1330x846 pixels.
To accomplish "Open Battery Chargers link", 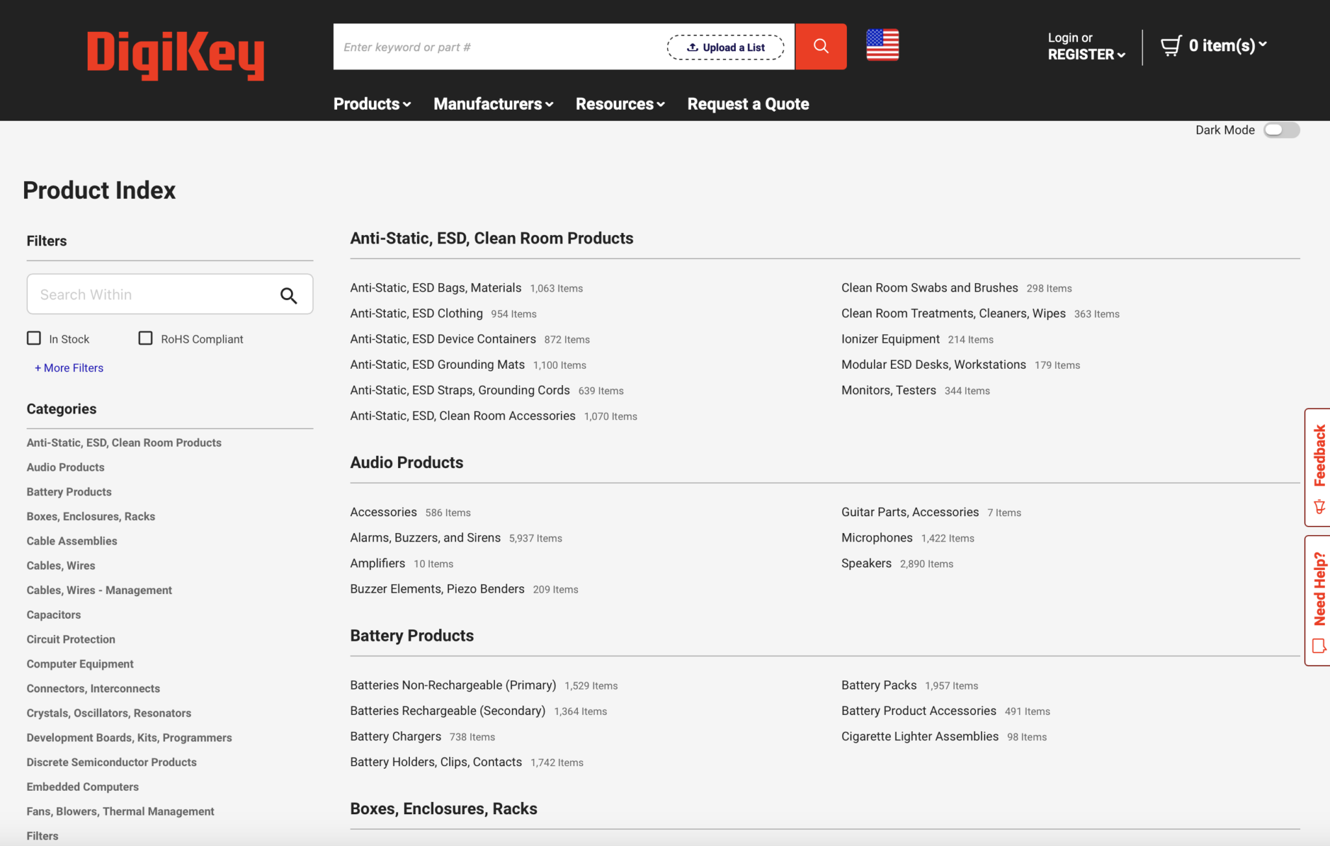I will (395, 736).
